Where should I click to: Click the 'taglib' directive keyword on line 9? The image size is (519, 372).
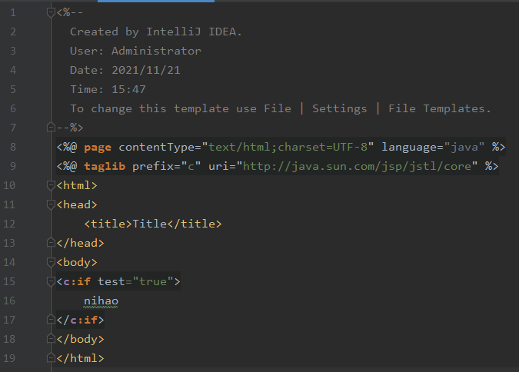[105, 166]
